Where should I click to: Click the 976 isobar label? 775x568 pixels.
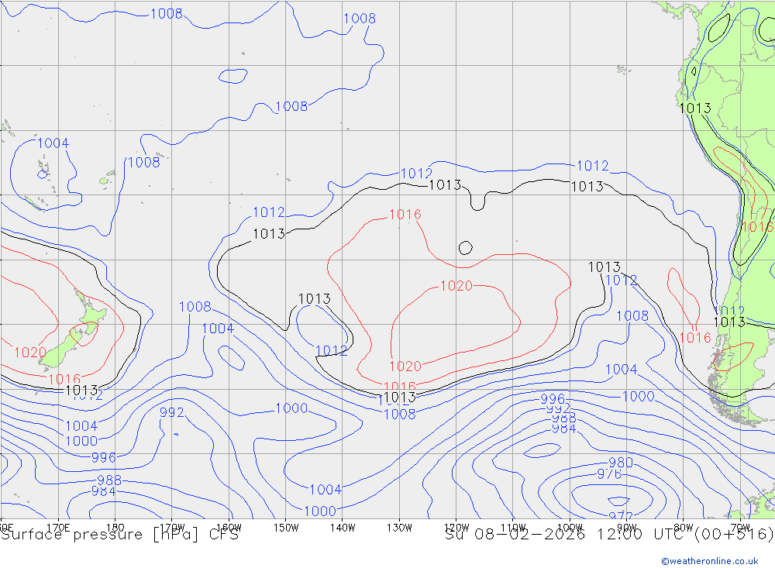click(x=609, y=474)
